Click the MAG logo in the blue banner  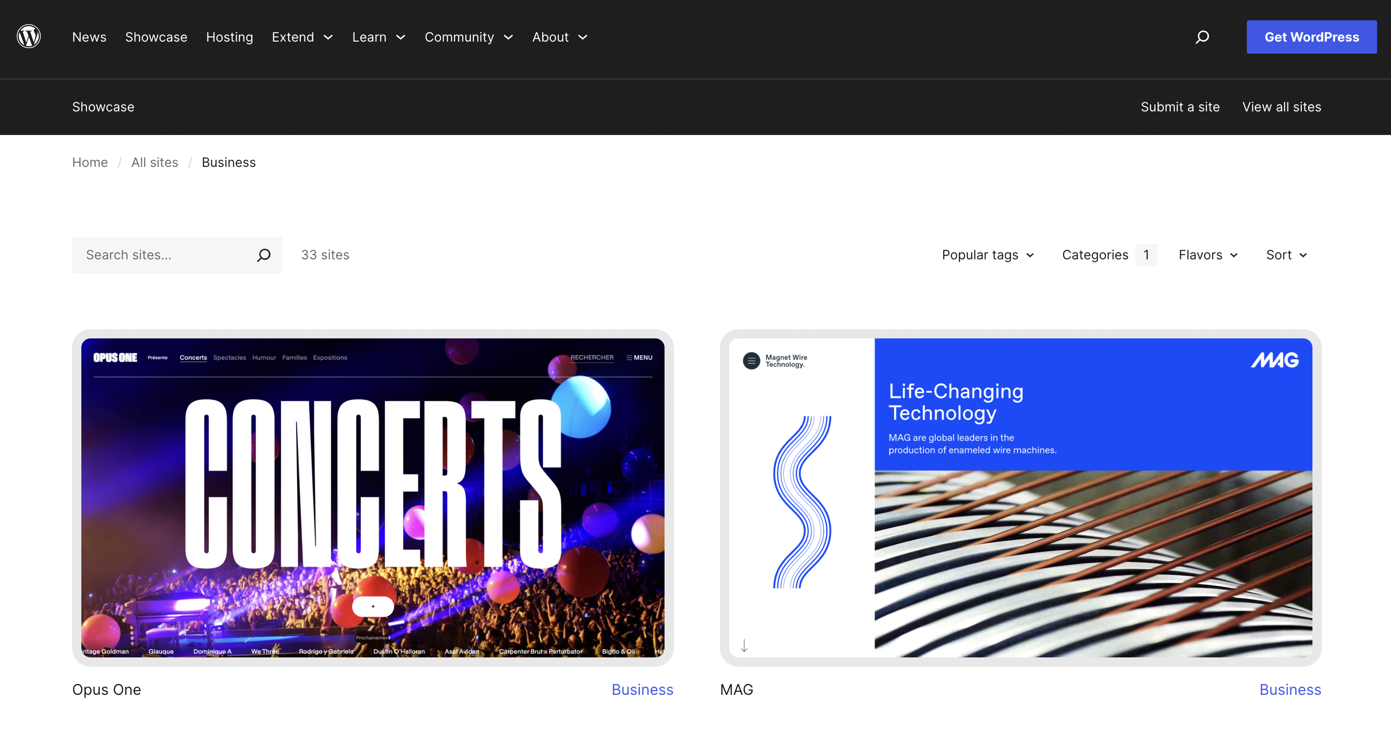tap(1275, 360)
